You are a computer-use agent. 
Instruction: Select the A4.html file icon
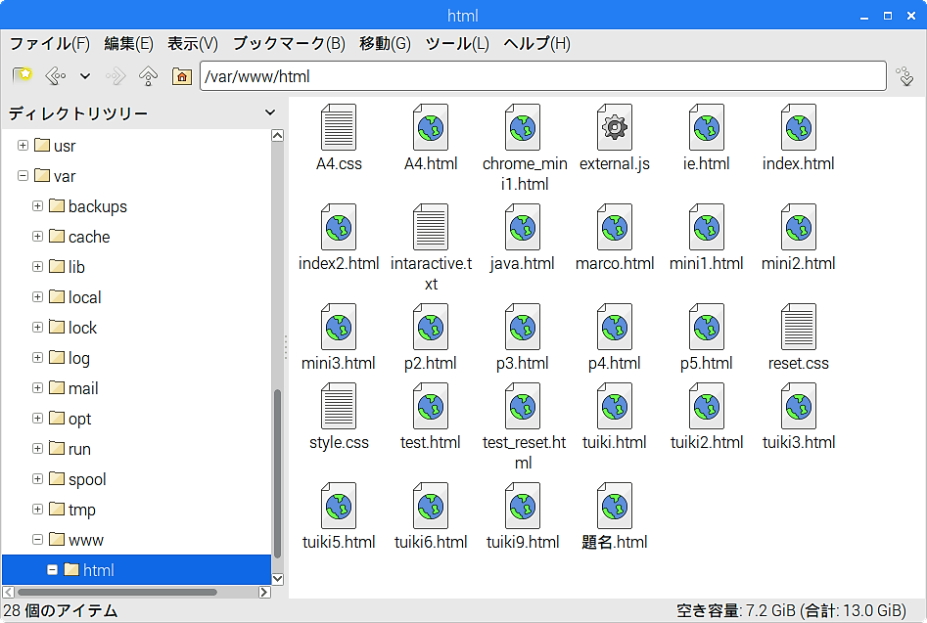(x=431, y=127)
